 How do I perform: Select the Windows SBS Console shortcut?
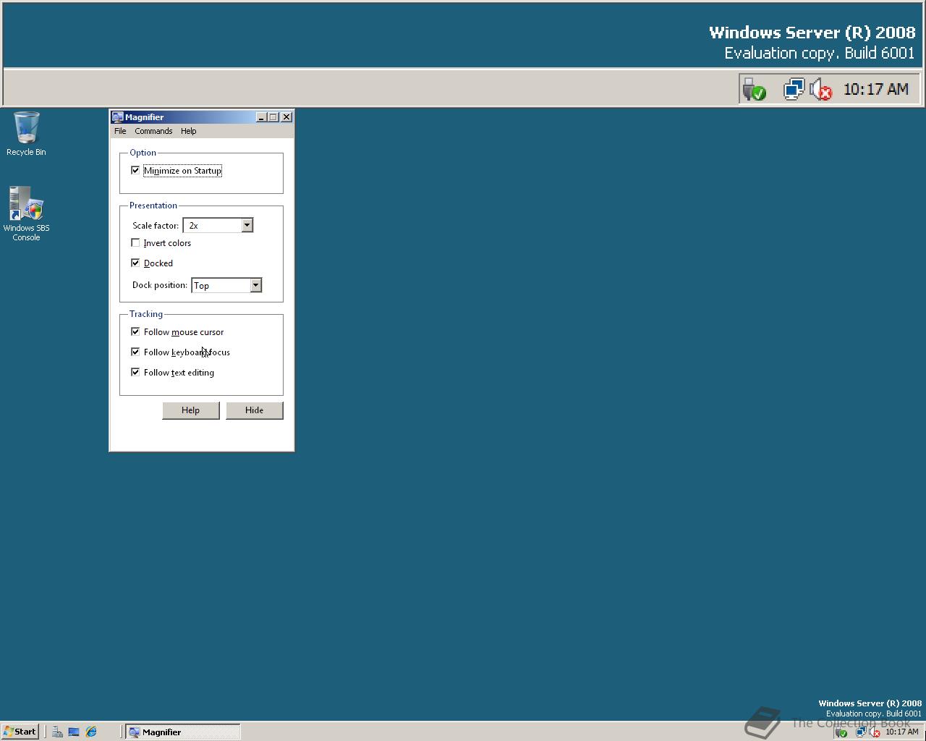point(26,213)
